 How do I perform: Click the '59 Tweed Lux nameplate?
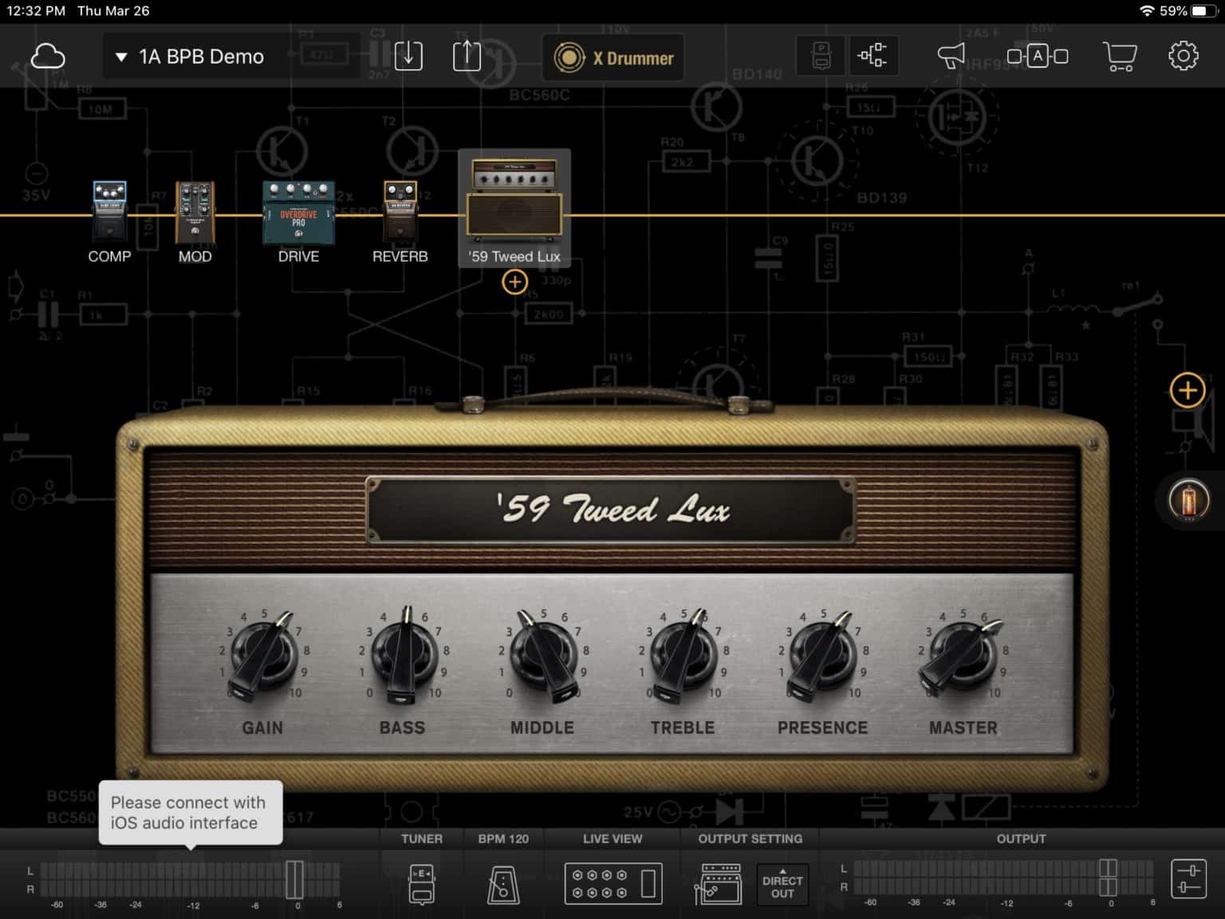pyautogui.click(x=611, y=510)
